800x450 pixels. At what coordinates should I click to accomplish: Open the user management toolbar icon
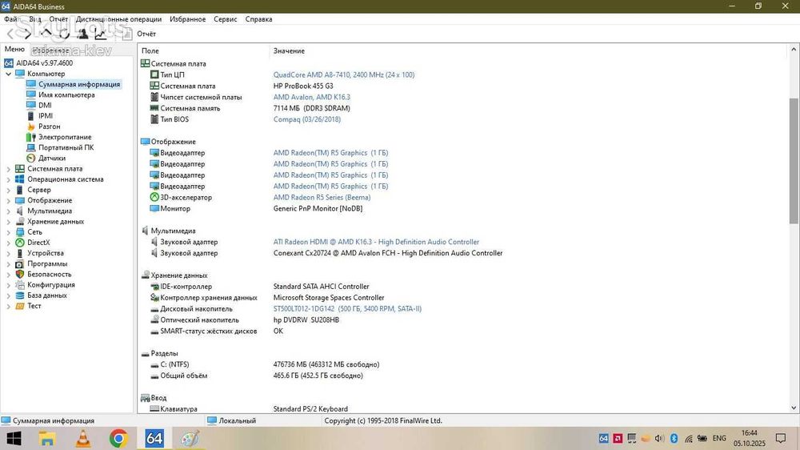82,34
